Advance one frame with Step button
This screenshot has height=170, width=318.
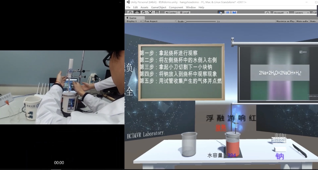(234, 13)
